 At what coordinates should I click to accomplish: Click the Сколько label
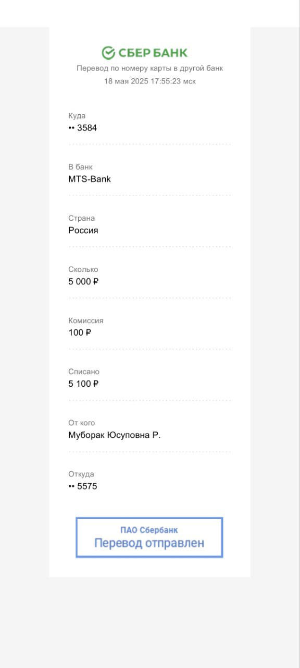point(83,269)
